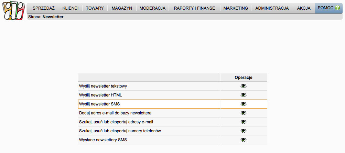The height and width of the screenshot is (153, 345).
Task: Expand the TOWARY menu
Action: tap(95, 8)
